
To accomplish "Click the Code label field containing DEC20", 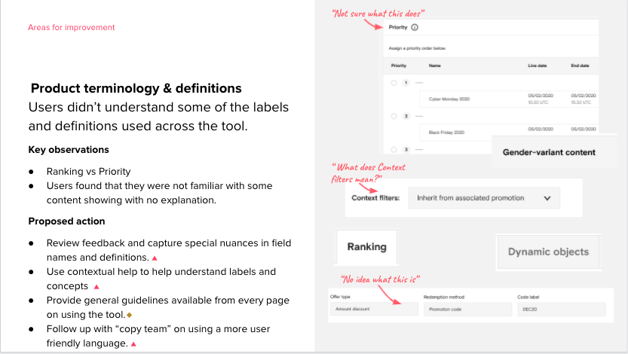I will (x=561, y=310).
